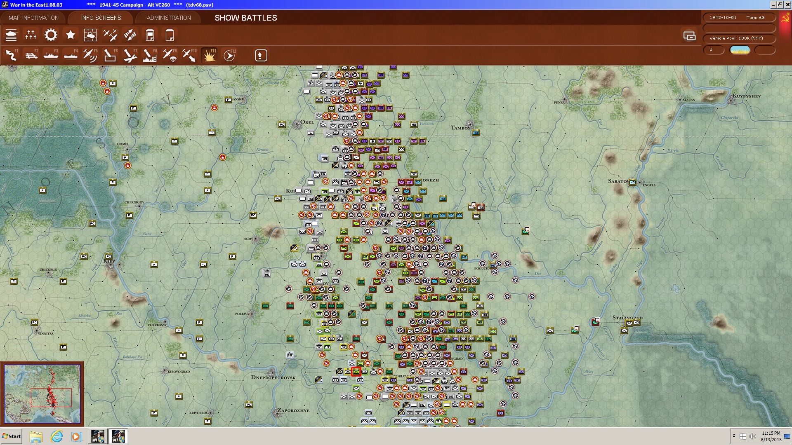Click the date and turn display

[x=739, y=18]
